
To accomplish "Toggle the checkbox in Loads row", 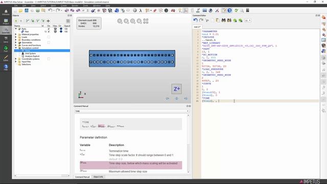I will coord(49,37).
